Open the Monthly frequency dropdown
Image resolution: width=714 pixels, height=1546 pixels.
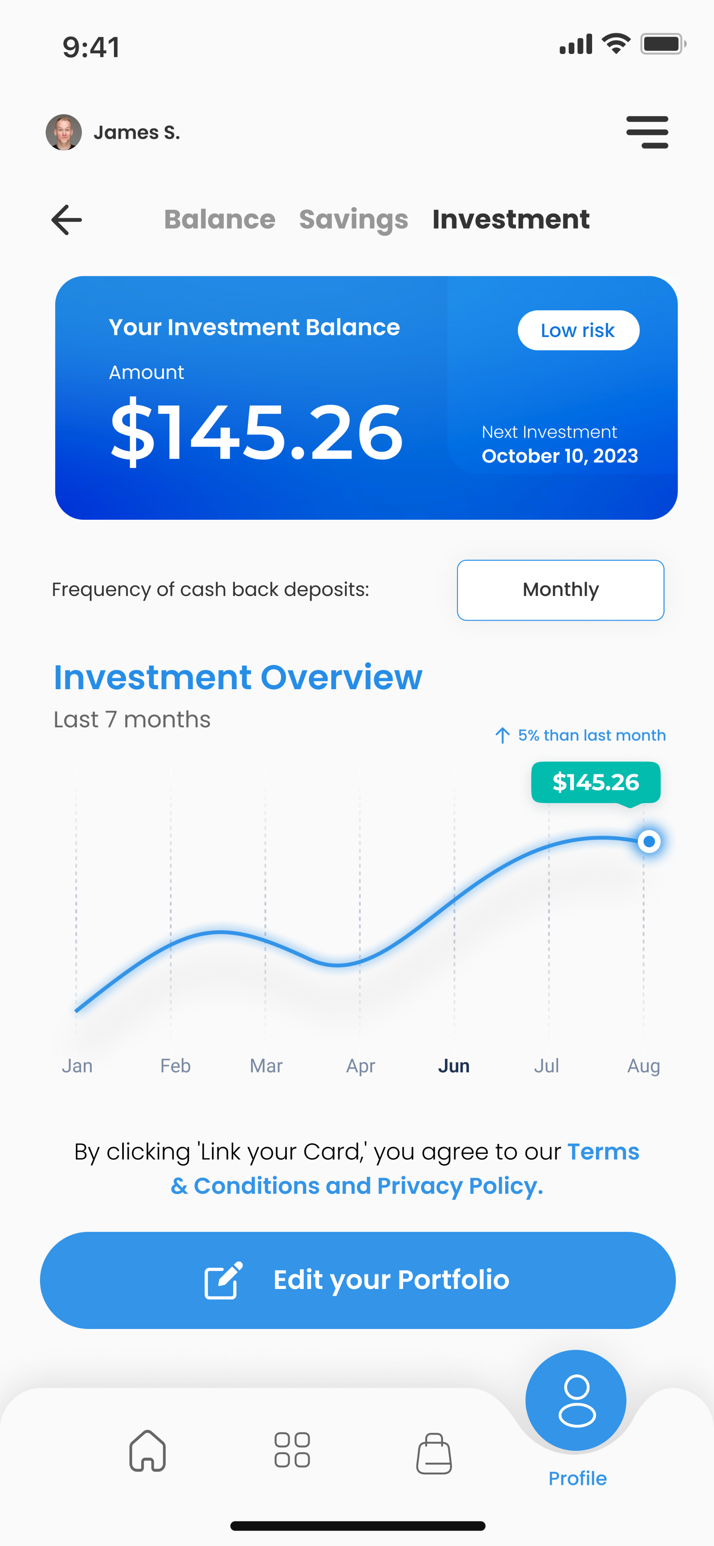point(560,590)
